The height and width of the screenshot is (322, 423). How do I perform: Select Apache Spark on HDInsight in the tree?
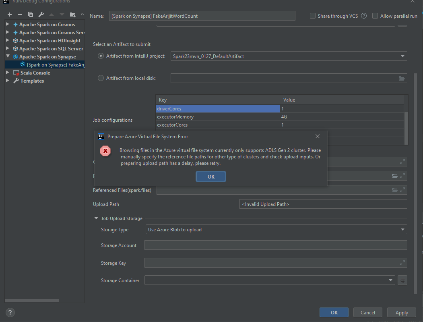coord(50,41)
